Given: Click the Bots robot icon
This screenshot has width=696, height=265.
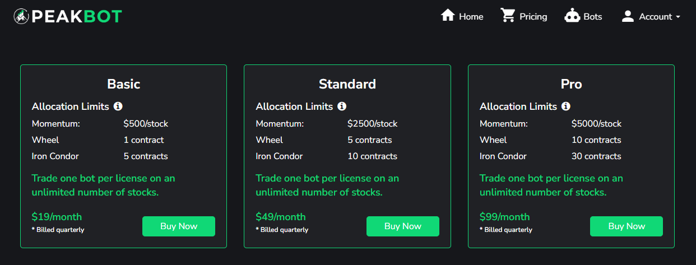Looking at the screenshot, I should [x=572, y=16].
